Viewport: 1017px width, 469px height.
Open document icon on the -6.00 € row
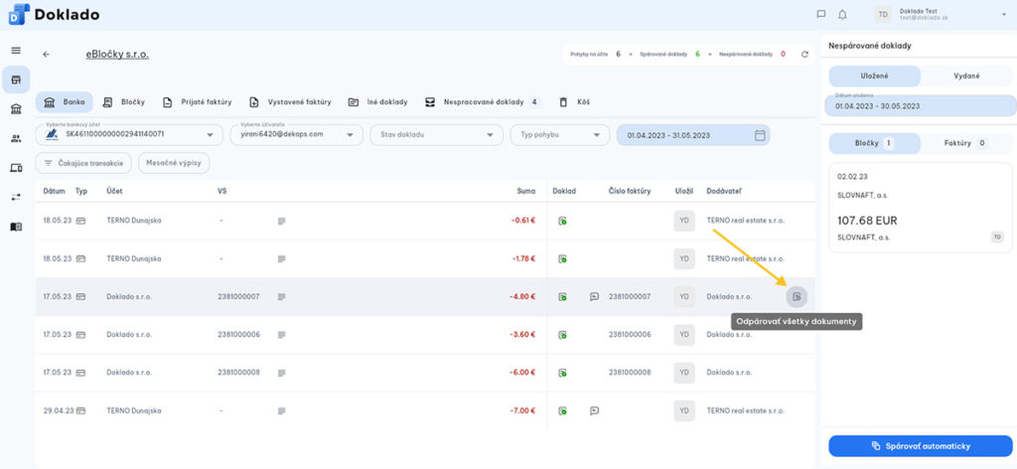[562, 373]
